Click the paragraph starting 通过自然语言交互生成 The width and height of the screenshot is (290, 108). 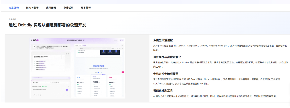coord(216,81)
